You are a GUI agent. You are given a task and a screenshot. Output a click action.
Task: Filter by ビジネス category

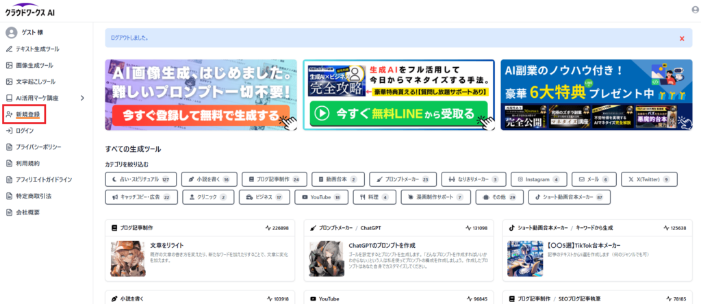264,197
